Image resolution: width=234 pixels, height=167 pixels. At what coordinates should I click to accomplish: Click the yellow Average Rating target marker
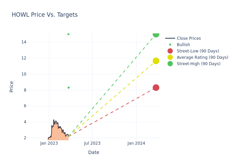[x=156, y=61]
